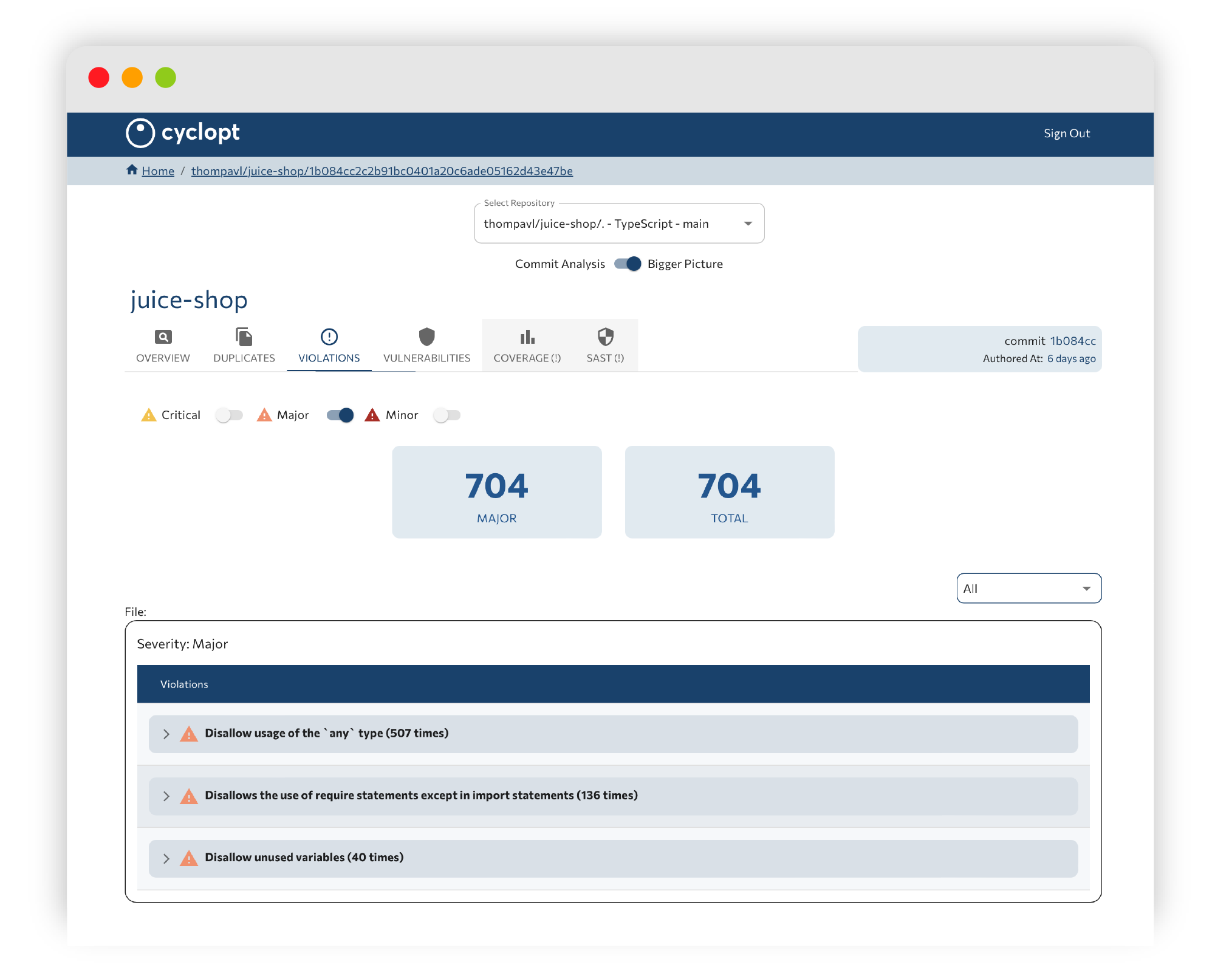
Task: Open commit 1b084cc link
Action: click(x=1073, y=341)
